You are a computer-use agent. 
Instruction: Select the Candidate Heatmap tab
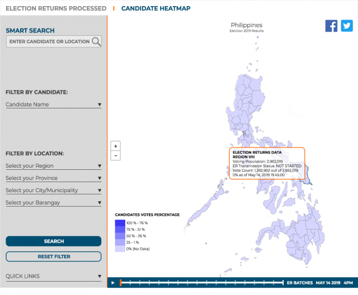pyautogui.click(x=156, y=8)
